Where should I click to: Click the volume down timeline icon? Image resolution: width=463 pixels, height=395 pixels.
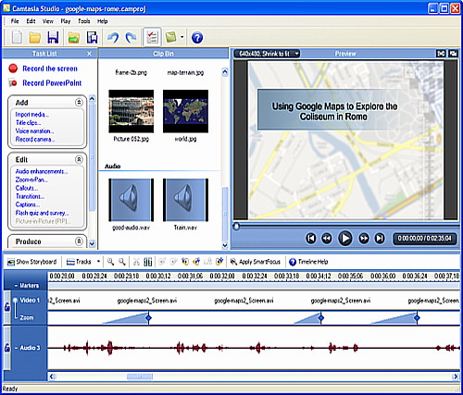(196, 262)
